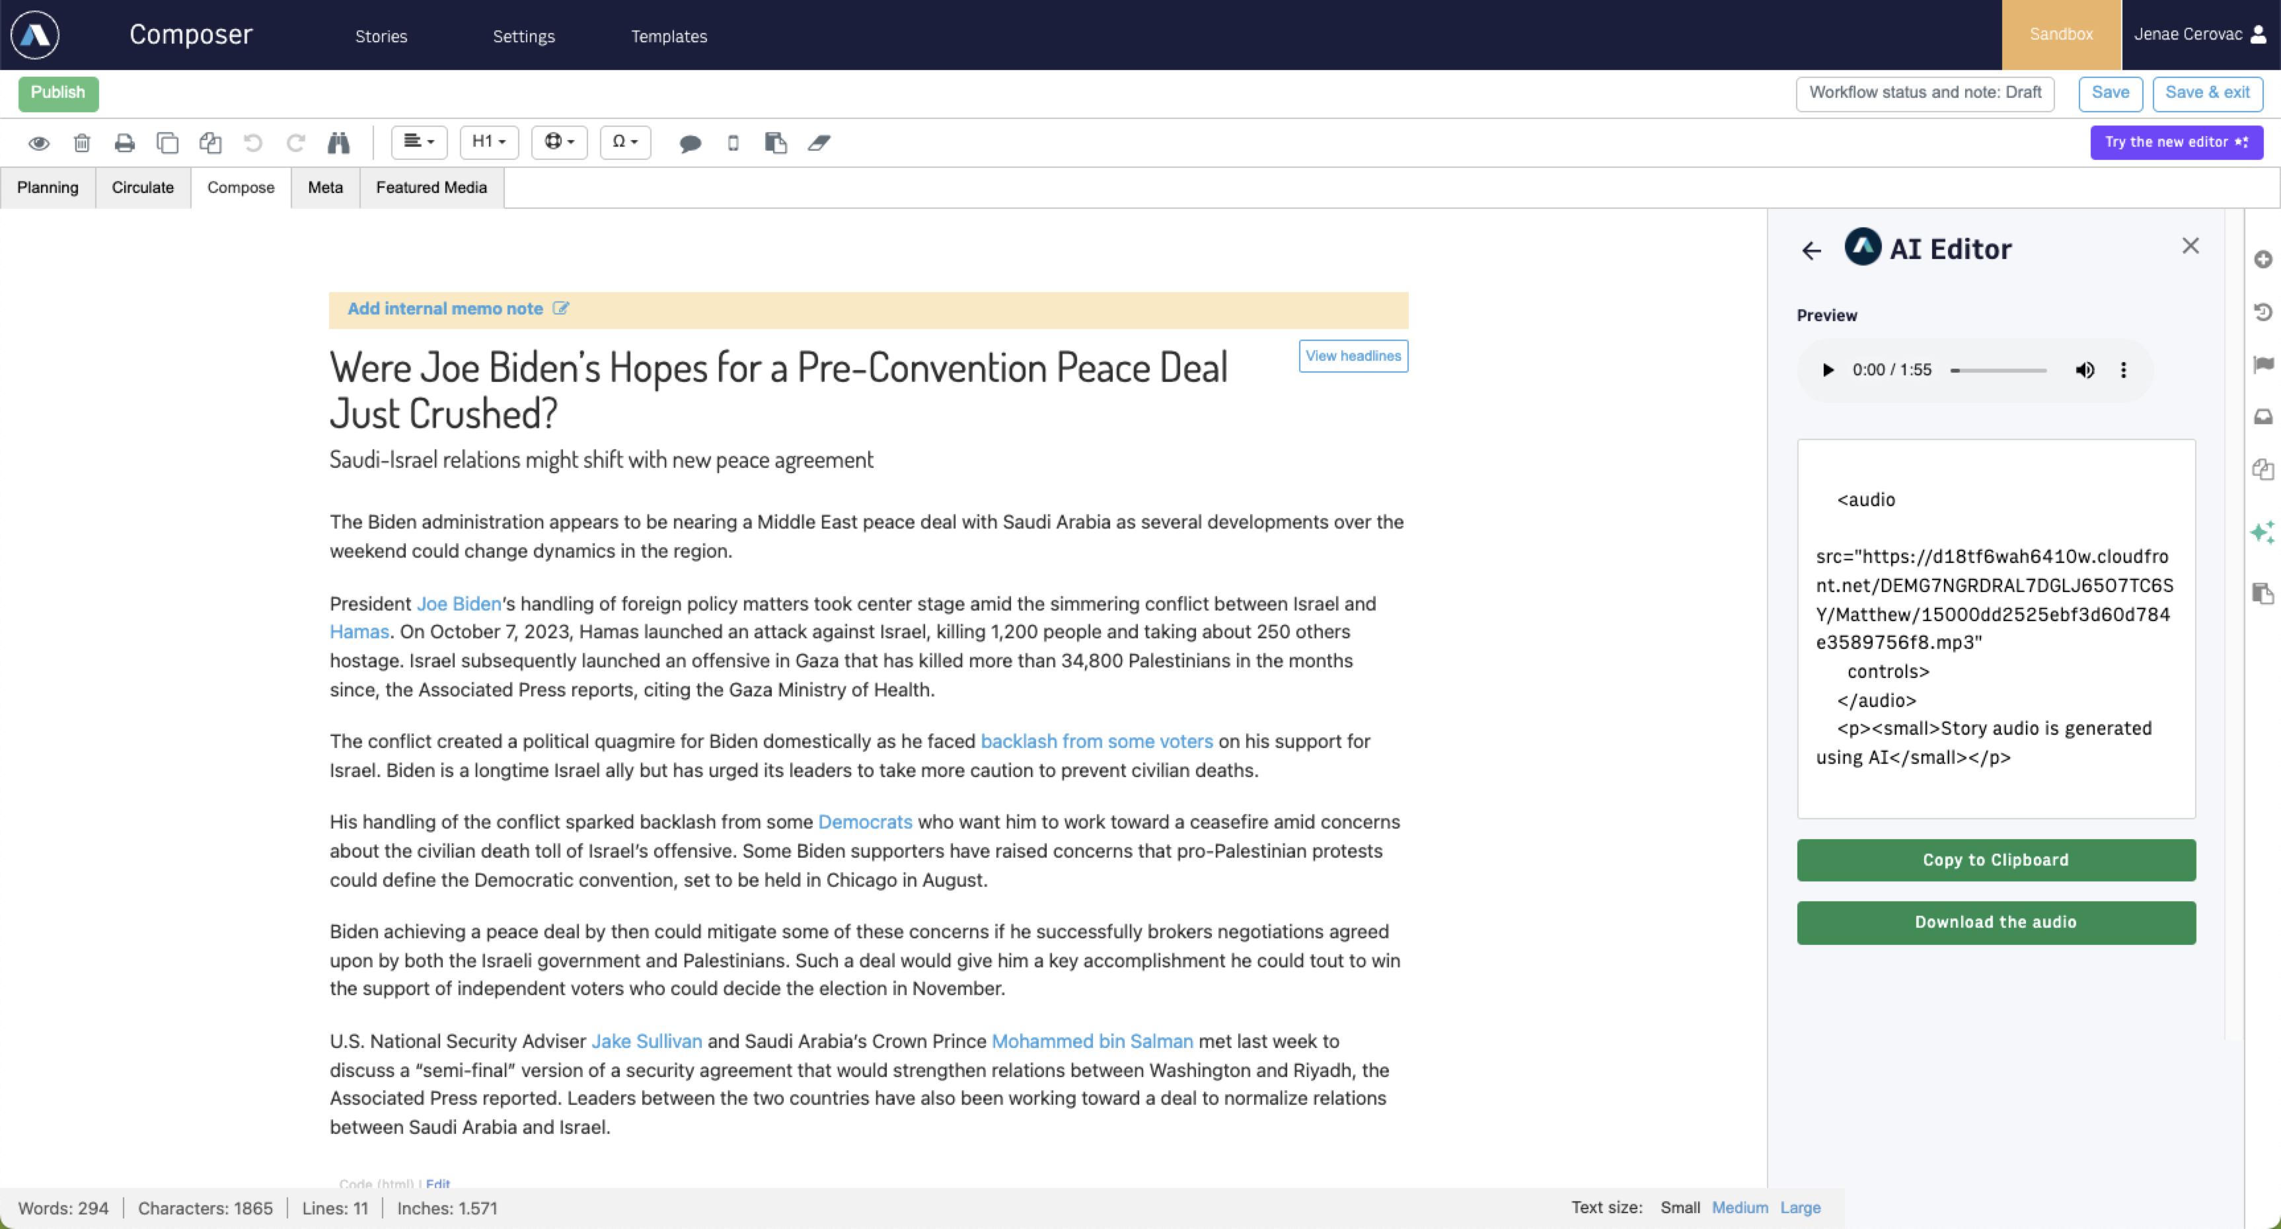Print the story with the printer icon
This screenshot has height=1229, width=2281.
pos(125,143)
